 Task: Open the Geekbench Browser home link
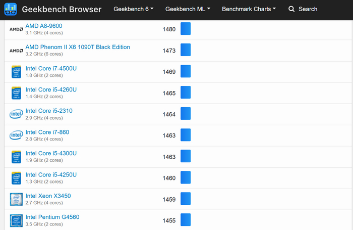pos(62,9)
